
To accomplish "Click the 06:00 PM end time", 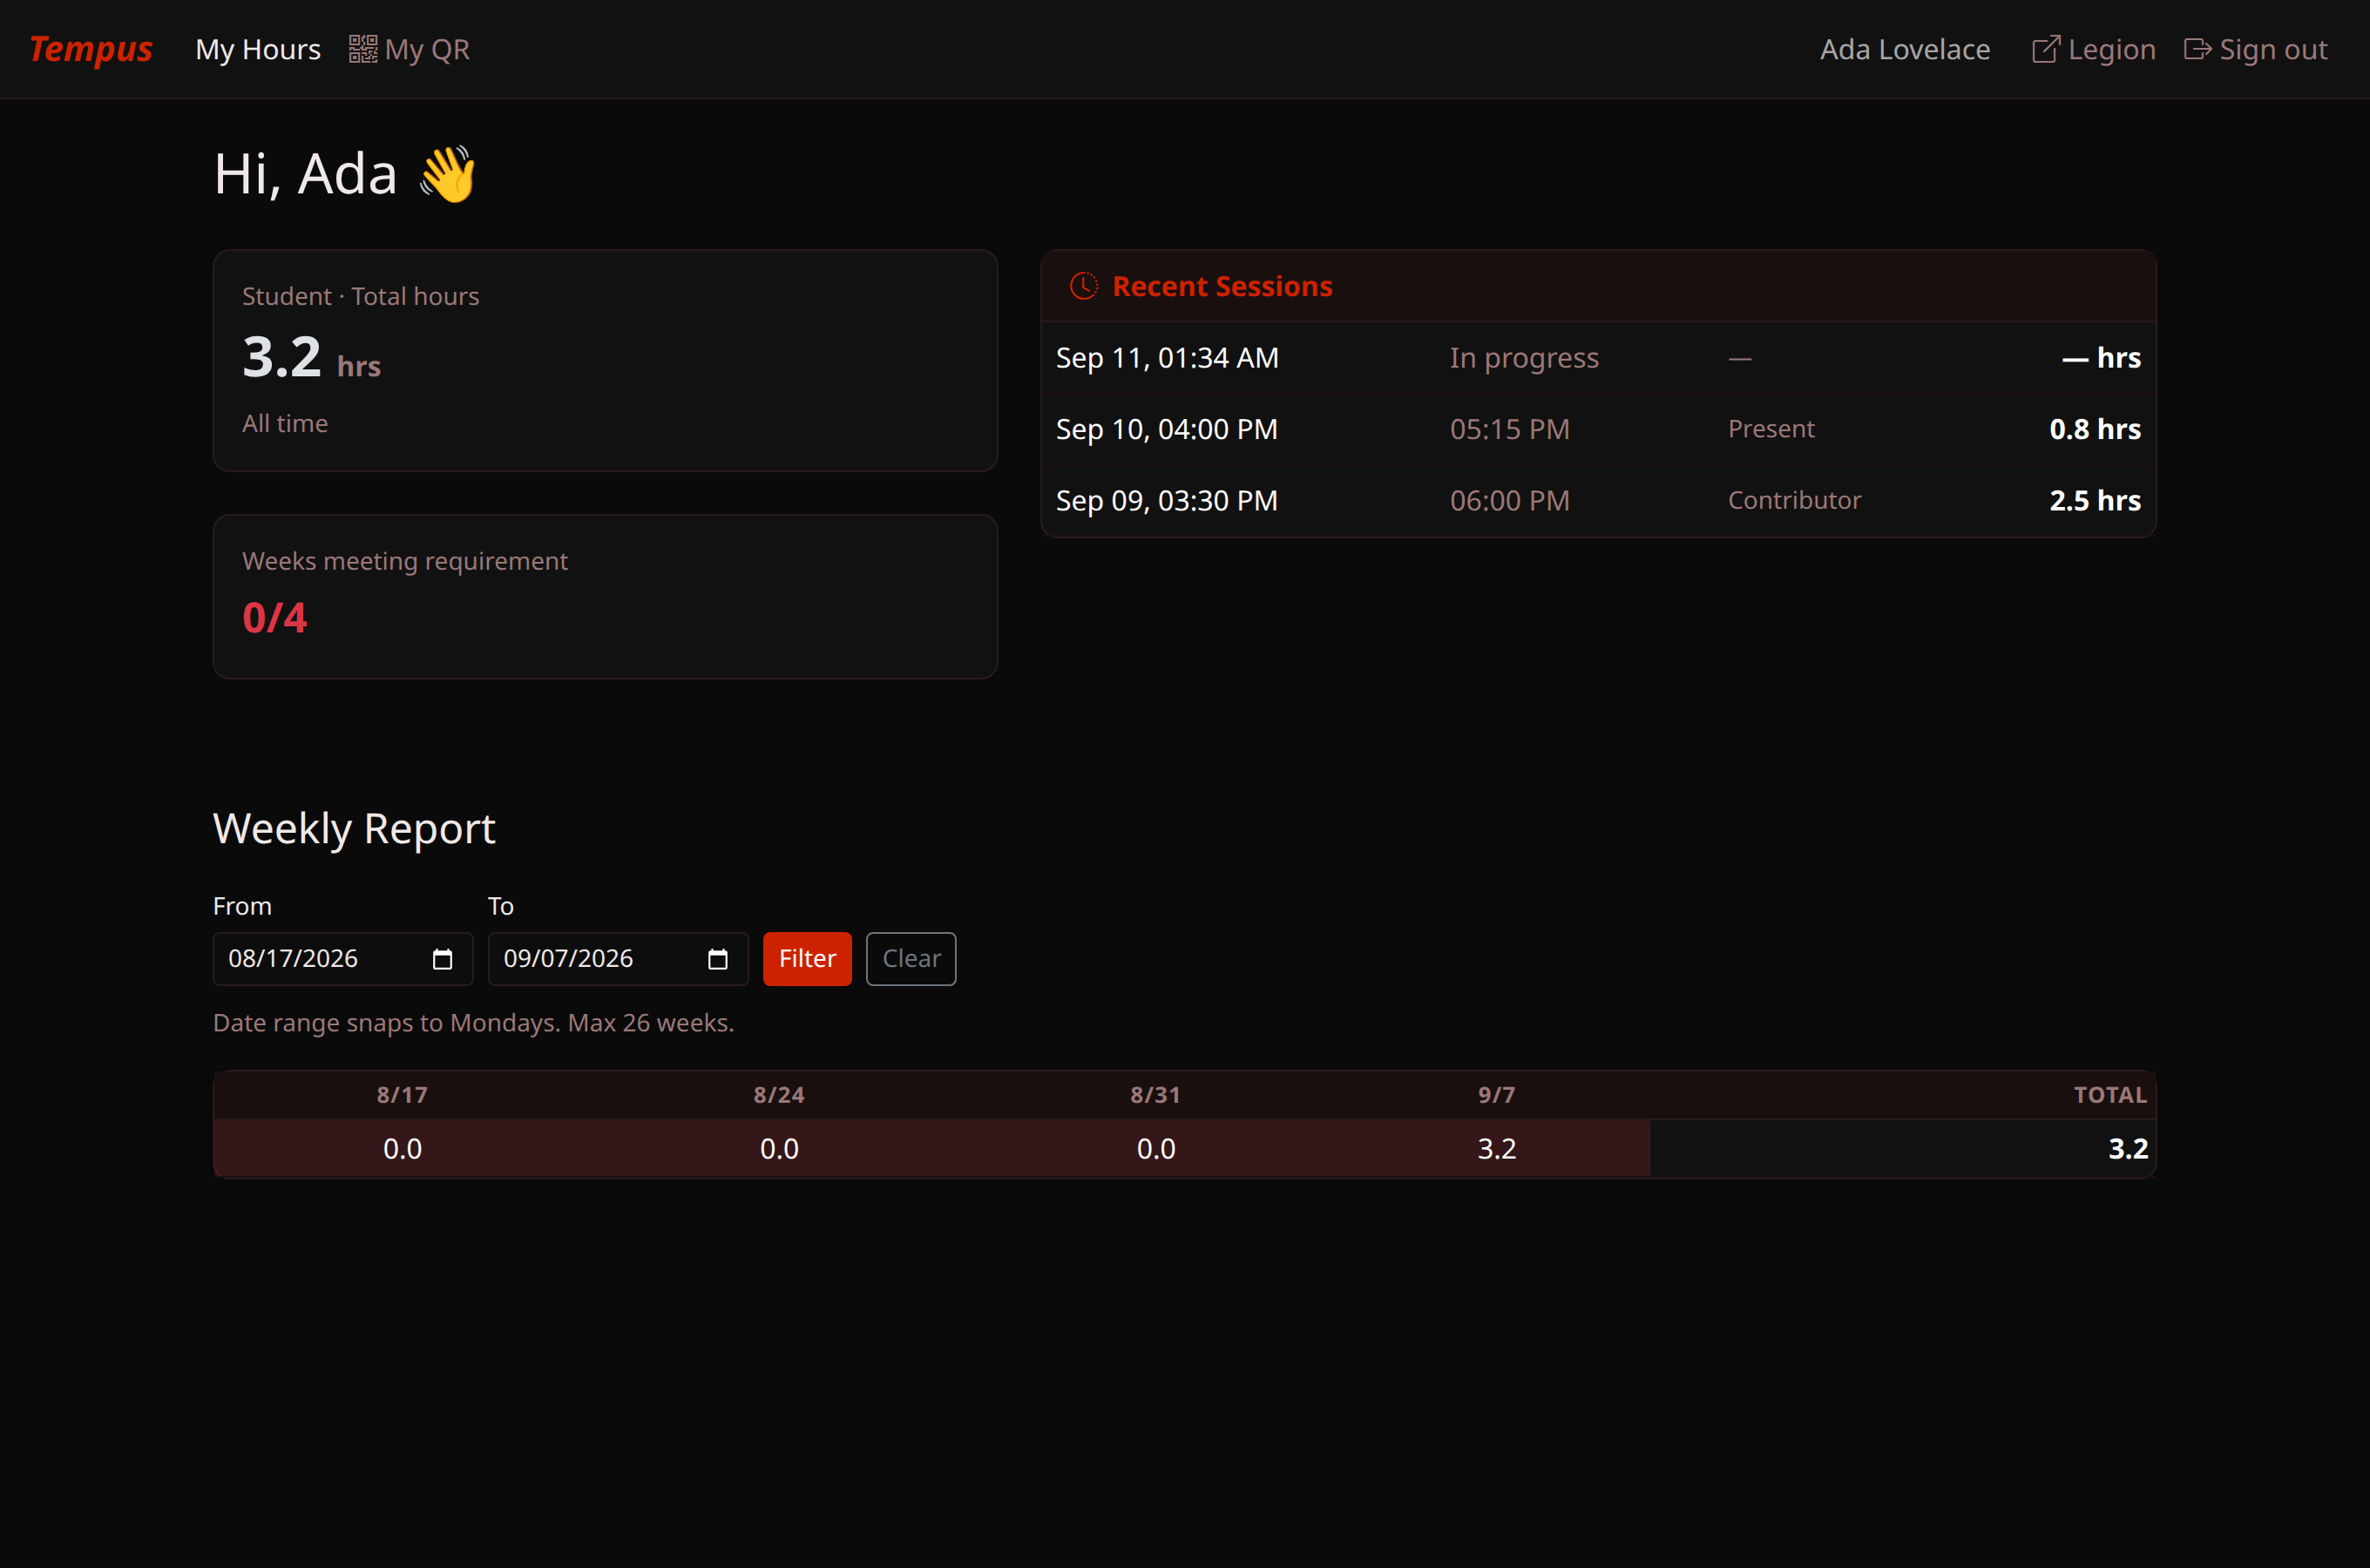I will coord(1509,501).
